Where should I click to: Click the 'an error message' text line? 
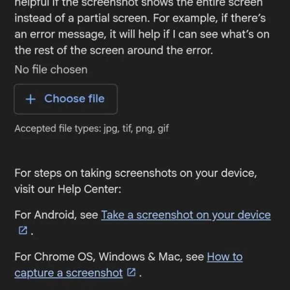[141, 35]
